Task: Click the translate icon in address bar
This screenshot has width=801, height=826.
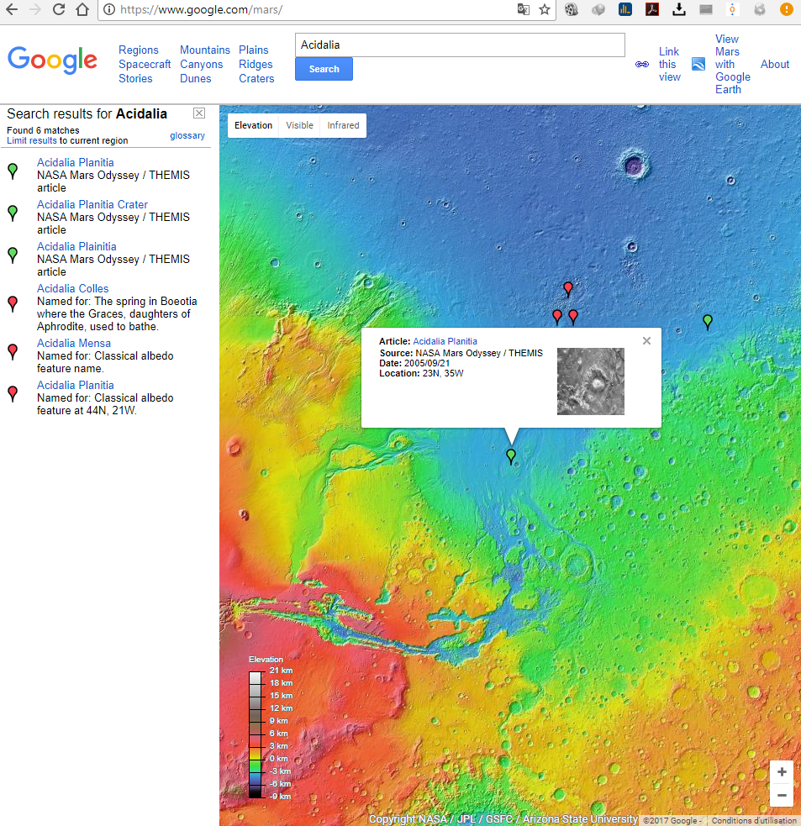Action: tap(523, 10)
